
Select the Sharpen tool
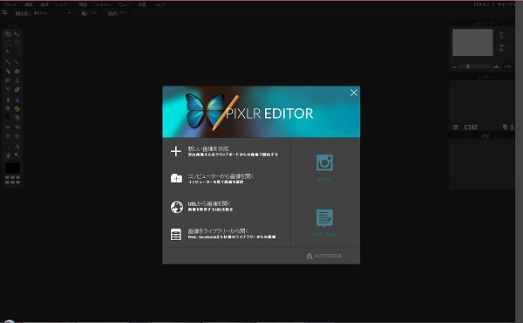(x=17, y=100)
